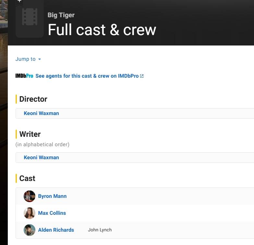Click Max Collins's profile photo
Image resolution: width=254 pixels, height=245 pixels.
pyautogui.click(x=30, y=213)
